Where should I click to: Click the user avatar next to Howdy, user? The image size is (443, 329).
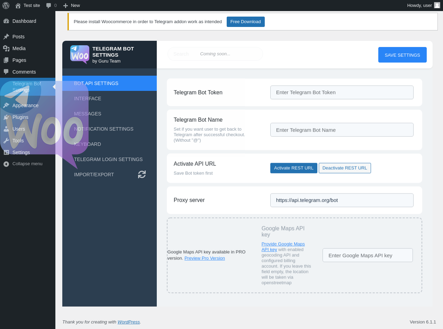tap(437, 5)
